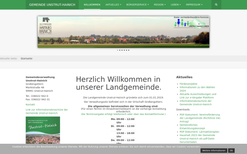Select the sixth slideshow dot
Viewport: 247px width, 154px height.
click(x=129, y=50)
